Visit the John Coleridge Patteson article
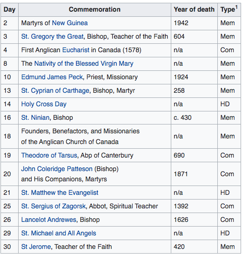 (57, 169)
